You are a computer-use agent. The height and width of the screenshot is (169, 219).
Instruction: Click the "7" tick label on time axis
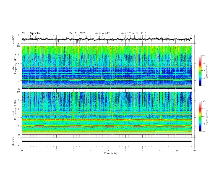[143, 150]
